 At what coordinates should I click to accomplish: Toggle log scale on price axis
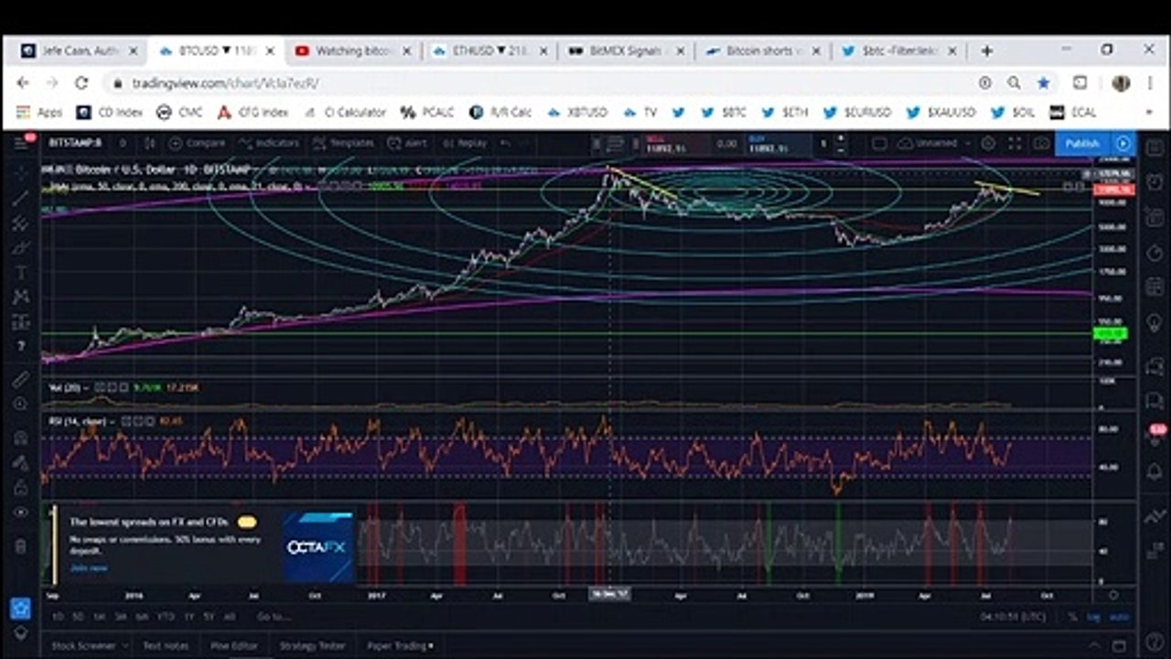(1093, 617)
